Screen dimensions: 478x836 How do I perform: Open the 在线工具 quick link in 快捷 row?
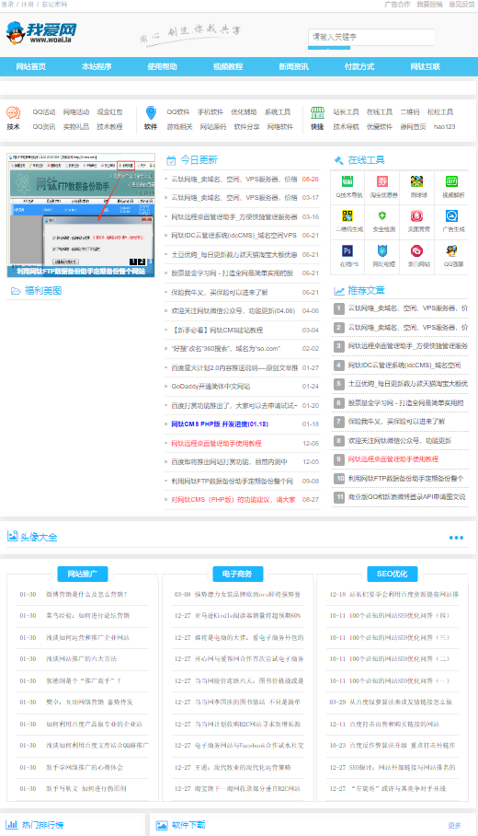pyautogui.click(x=380, y=112)
